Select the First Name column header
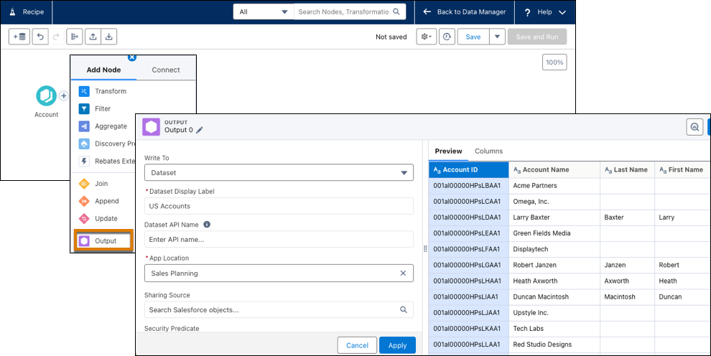The image size is (711, 356). pos(682,170)
